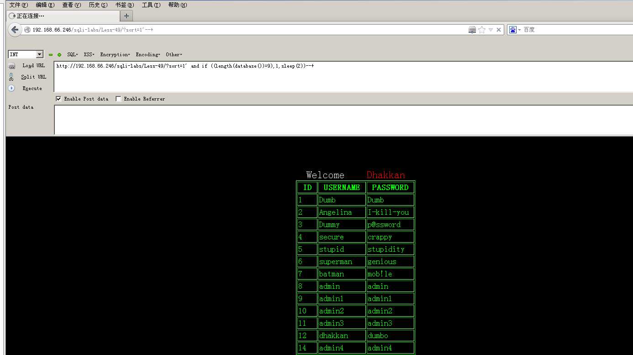Click the blue Execute play icon
Image resolution: width=633 pixels, height=355 pixels.
[x=12, y=88]
